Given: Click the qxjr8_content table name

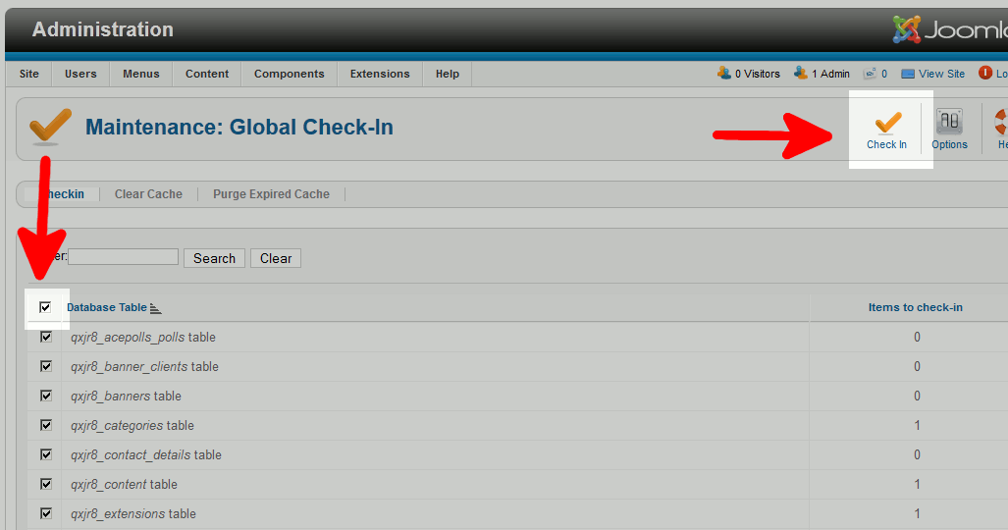Looking at the screenshot, I should 124,484.
